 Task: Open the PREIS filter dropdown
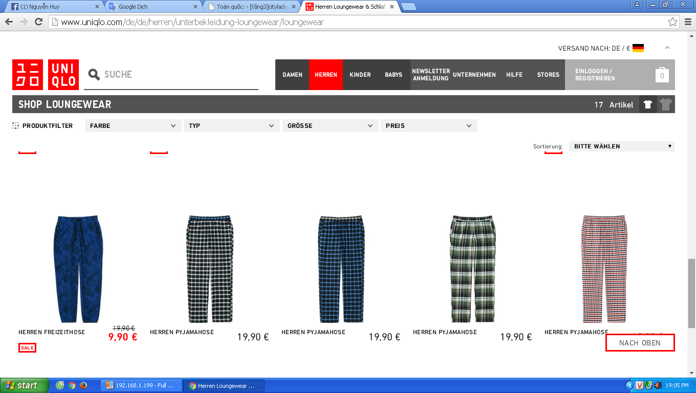(x=429, y=126)
